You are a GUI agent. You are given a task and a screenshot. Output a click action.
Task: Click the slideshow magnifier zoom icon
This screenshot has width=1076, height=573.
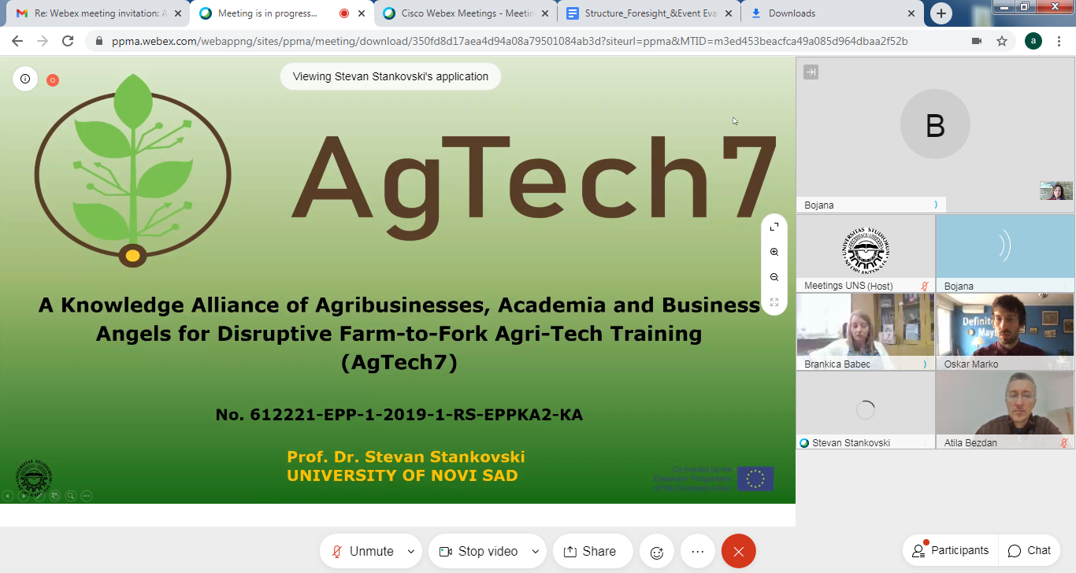71,496
